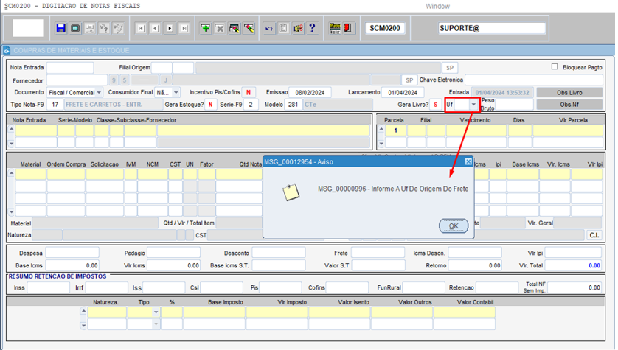The image size is (618, 350).
Task: Click the keys icon in toolbar
Action: (298, 28)
